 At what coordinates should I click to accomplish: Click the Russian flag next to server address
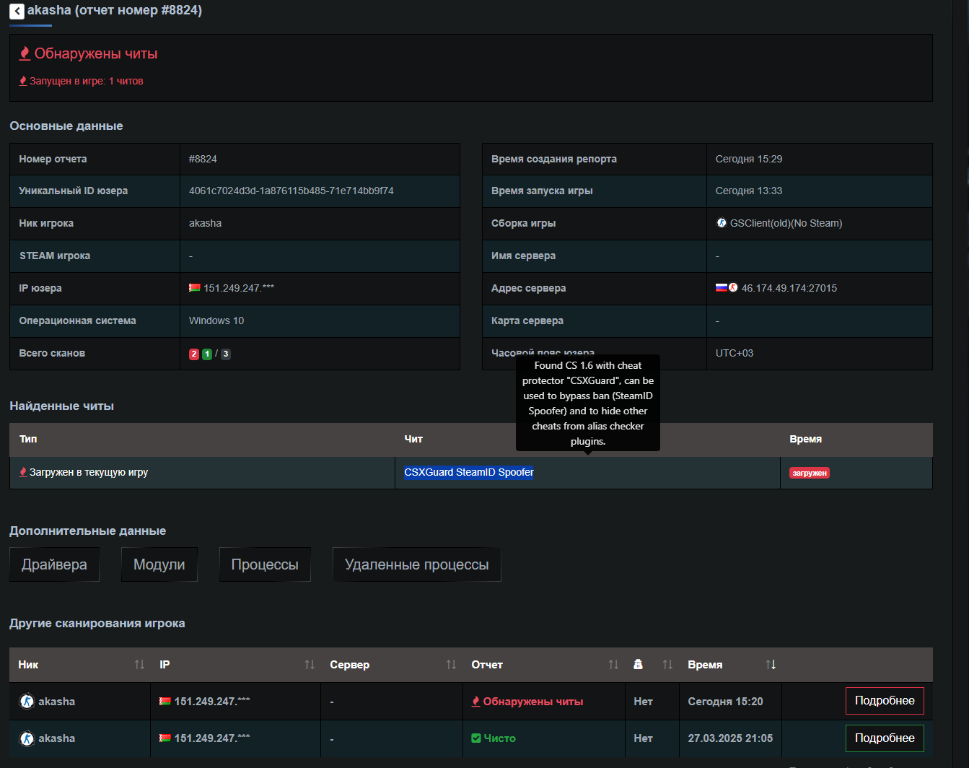pos(721,287)
